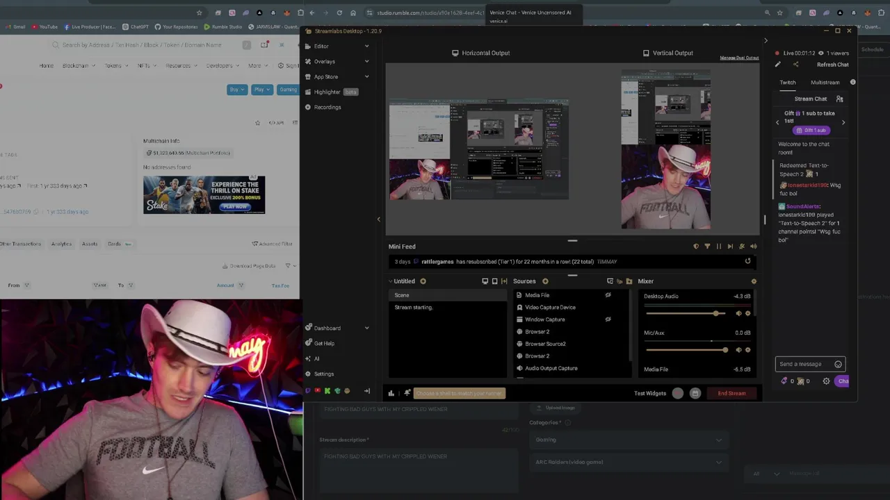Expand the Dashboard sidebar chevron
Screen dimensions: 890x500
(x=366, y=328)
